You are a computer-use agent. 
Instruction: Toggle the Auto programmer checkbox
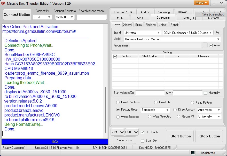click(211, 45)
